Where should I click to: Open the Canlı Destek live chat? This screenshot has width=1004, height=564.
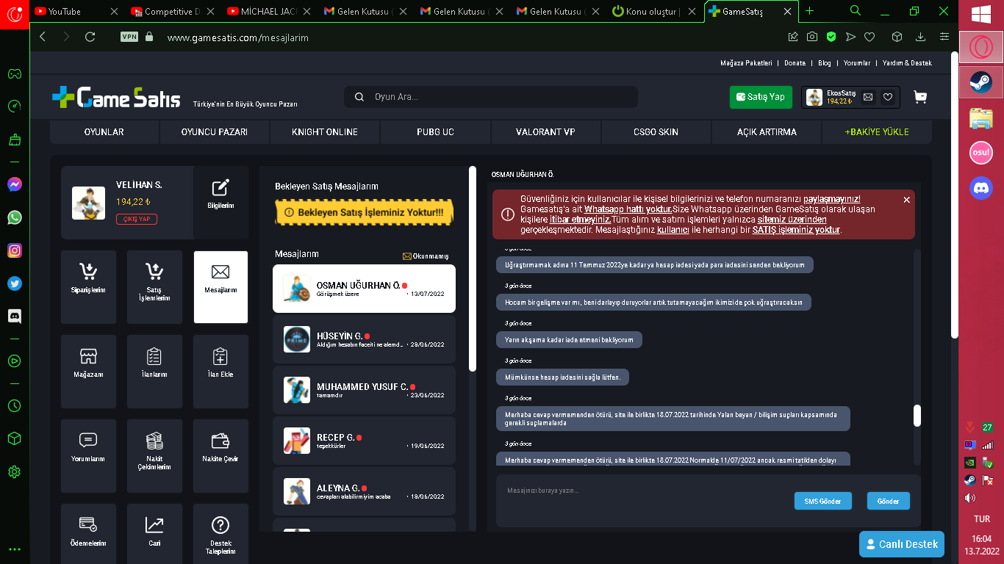click(902, 544)
